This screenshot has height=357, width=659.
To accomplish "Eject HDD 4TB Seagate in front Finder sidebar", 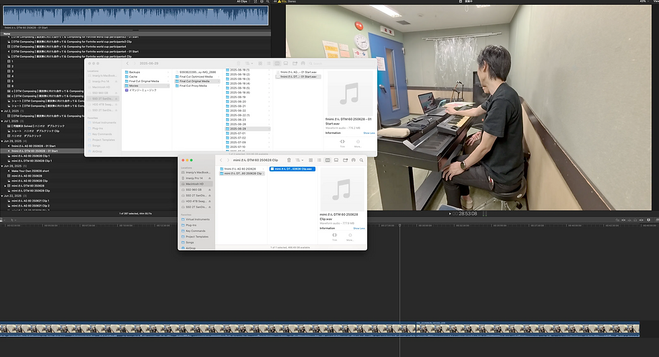I will click(210, 201).
